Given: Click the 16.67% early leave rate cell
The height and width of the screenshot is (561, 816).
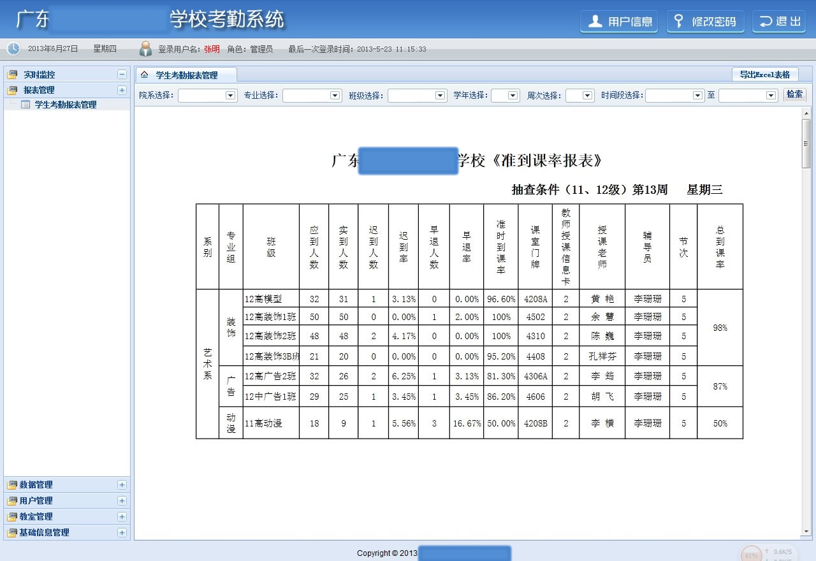Looking at the screenshot, I should click(467, 423).
